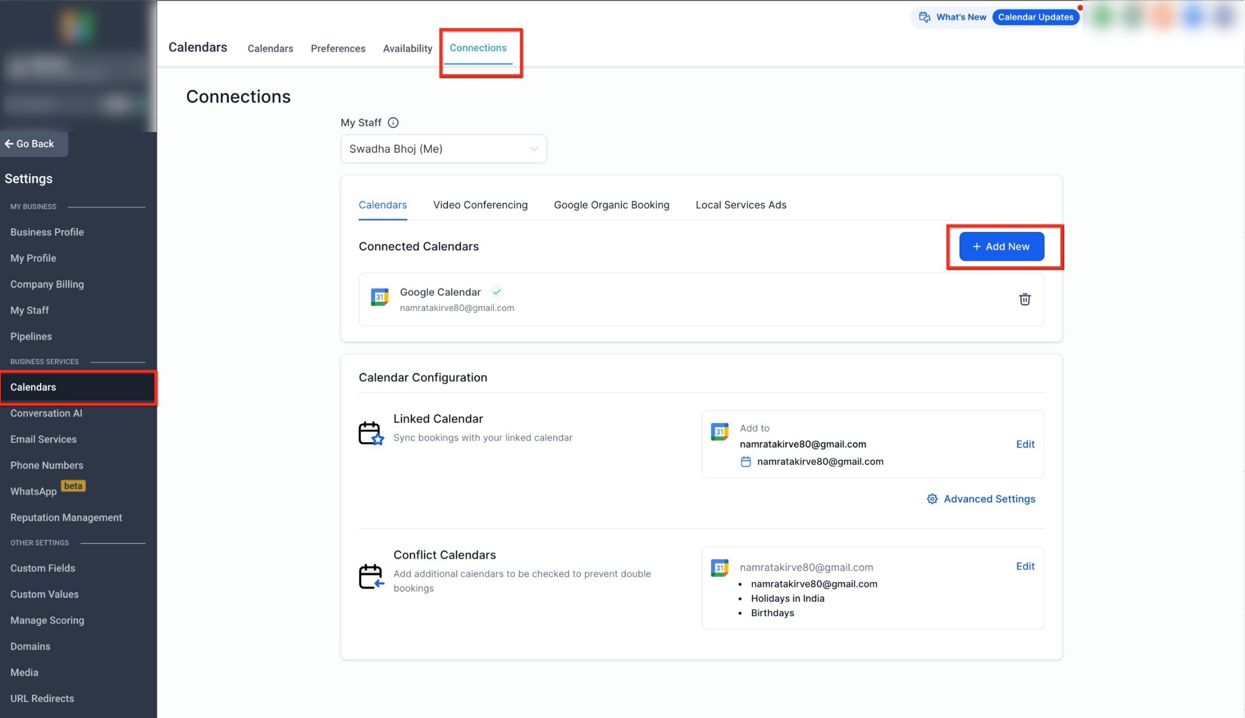Expand staff list via dropdown chevron
1245x718 pixels.
tap(533, 149)
